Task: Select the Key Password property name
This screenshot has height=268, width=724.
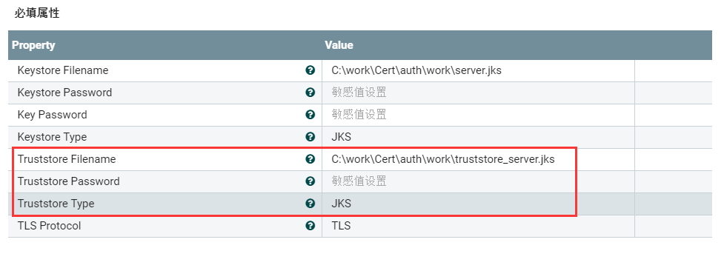Action: [x=52, y=115]
